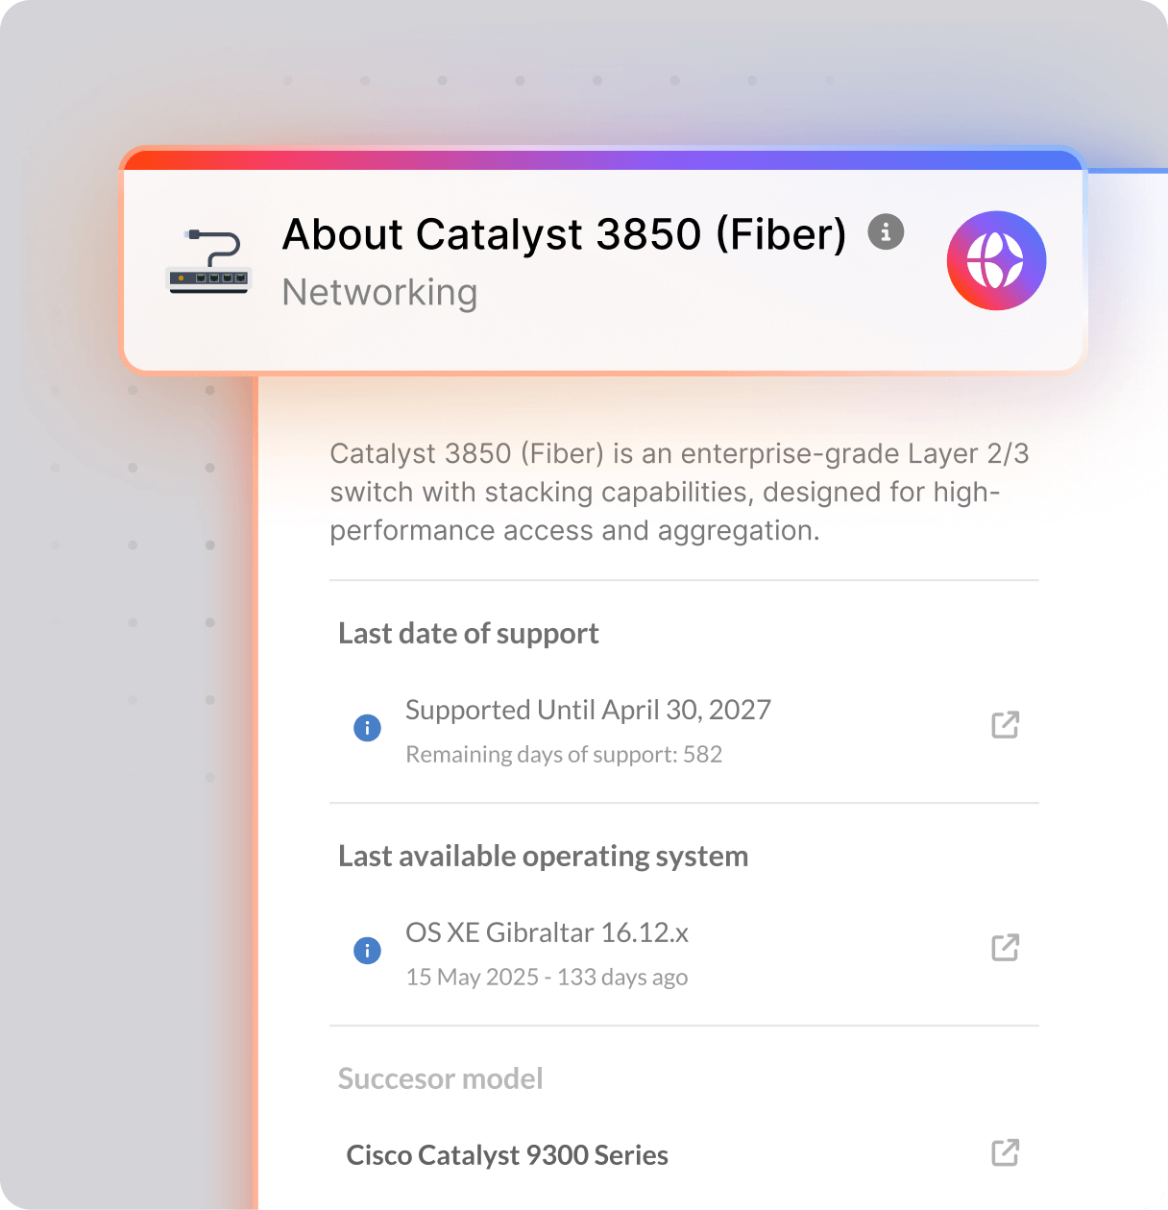The image size is (1168, 1210).
Task: Click the Succesor model heading
Action: coord(440,1079)
